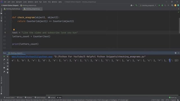Image resolution: width=180 pixels, height=101 pixels.
Task: Open the checking_anagrams run configuration dropdown
Action: point(148,5)
